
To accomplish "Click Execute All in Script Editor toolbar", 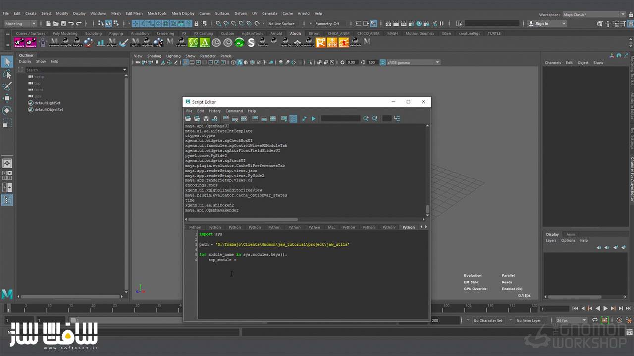I will [x=304, y=119].
